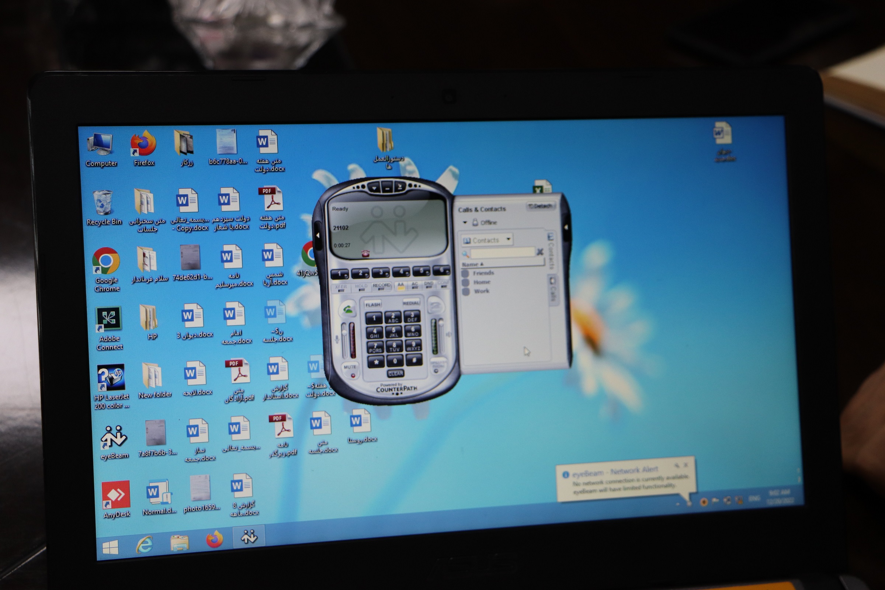885x590 pixels.
Task: Click the contact search input field
Action: [502, 253]
